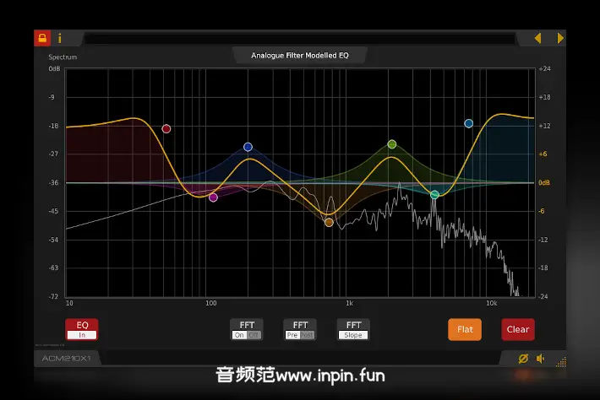Image resolution: width=600 pixels, height=400 pixels.
Task: Click the ACM210X1 label
Action: tap(66, 359)
